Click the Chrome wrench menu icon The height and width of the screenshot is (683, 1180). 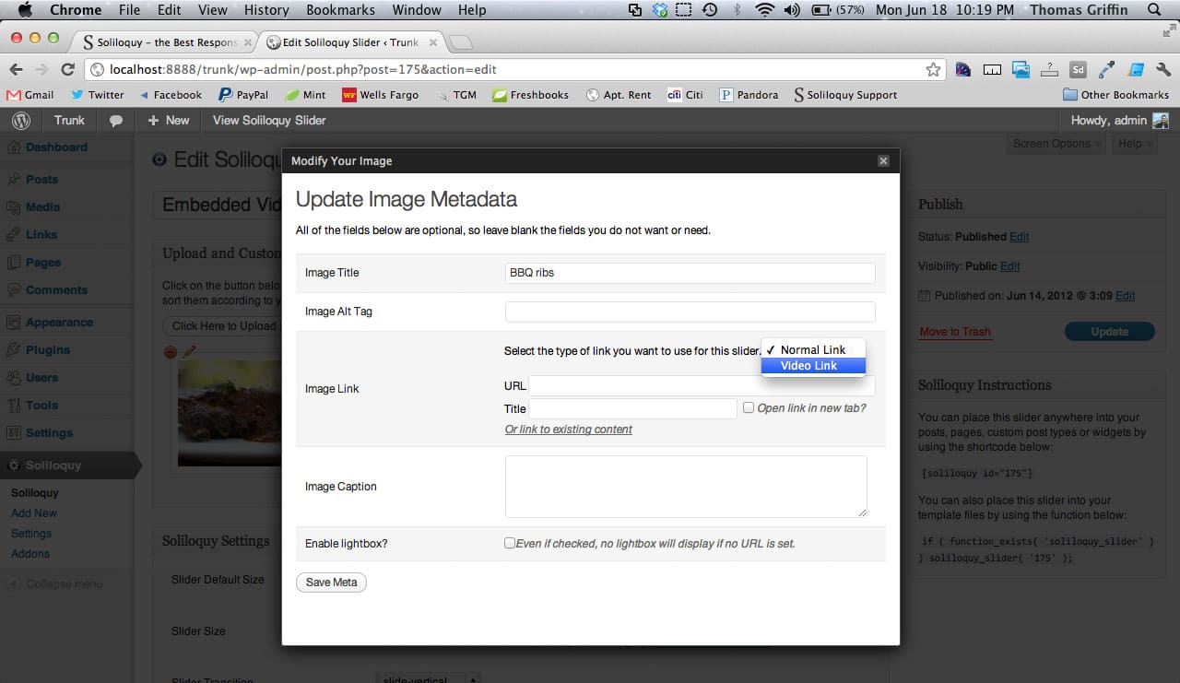click(x=1163, y=69)
